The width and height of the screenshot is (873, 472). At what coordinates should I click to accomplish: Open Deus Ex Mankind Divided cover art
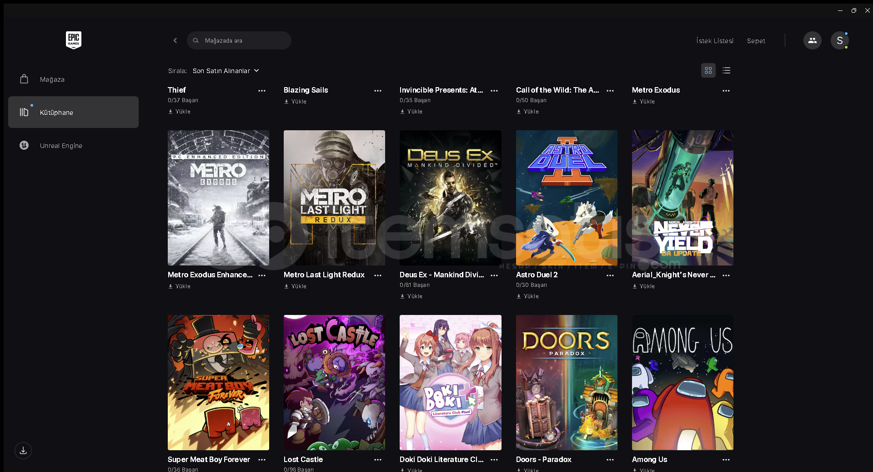[451, 198]
